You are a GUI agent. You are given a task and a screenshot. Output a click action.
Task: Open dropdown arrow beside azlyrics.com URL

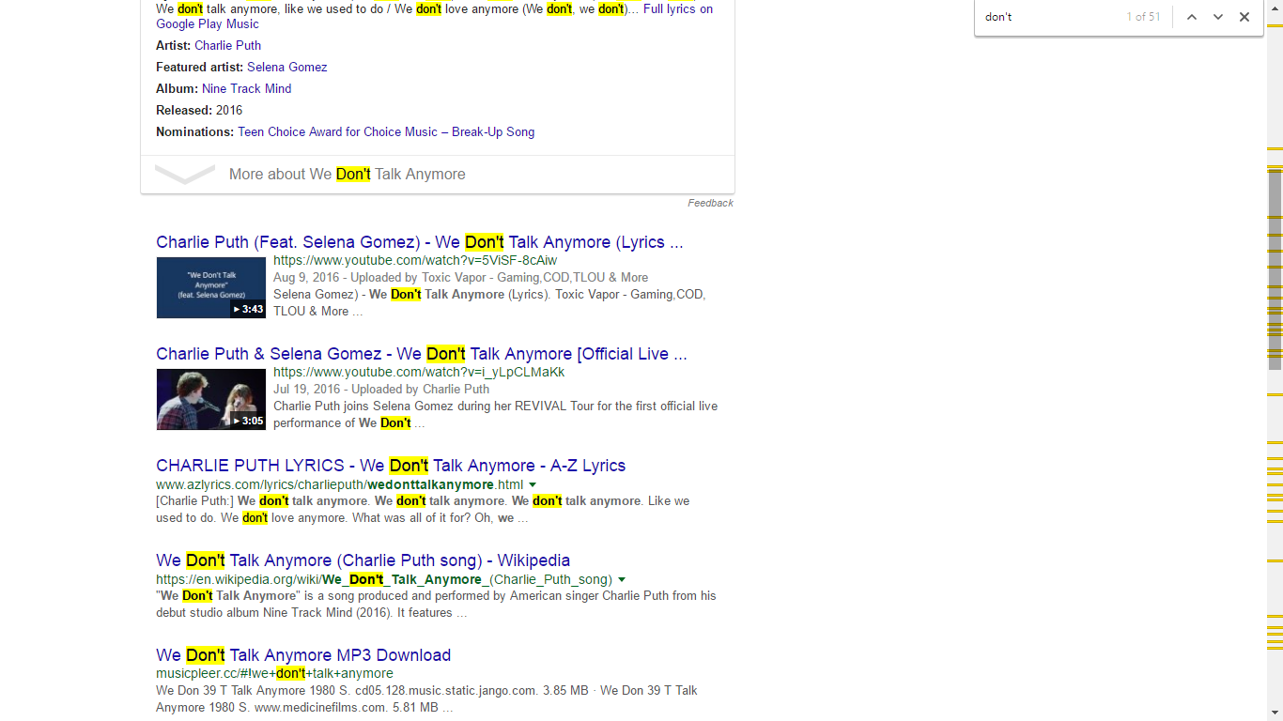(x=533, y=485)
